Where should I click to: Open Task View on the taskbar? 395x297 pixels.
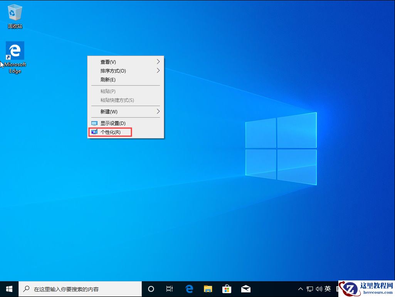170,289
